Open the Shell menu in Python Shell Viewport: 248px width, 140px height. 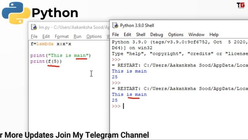point(141,35)
